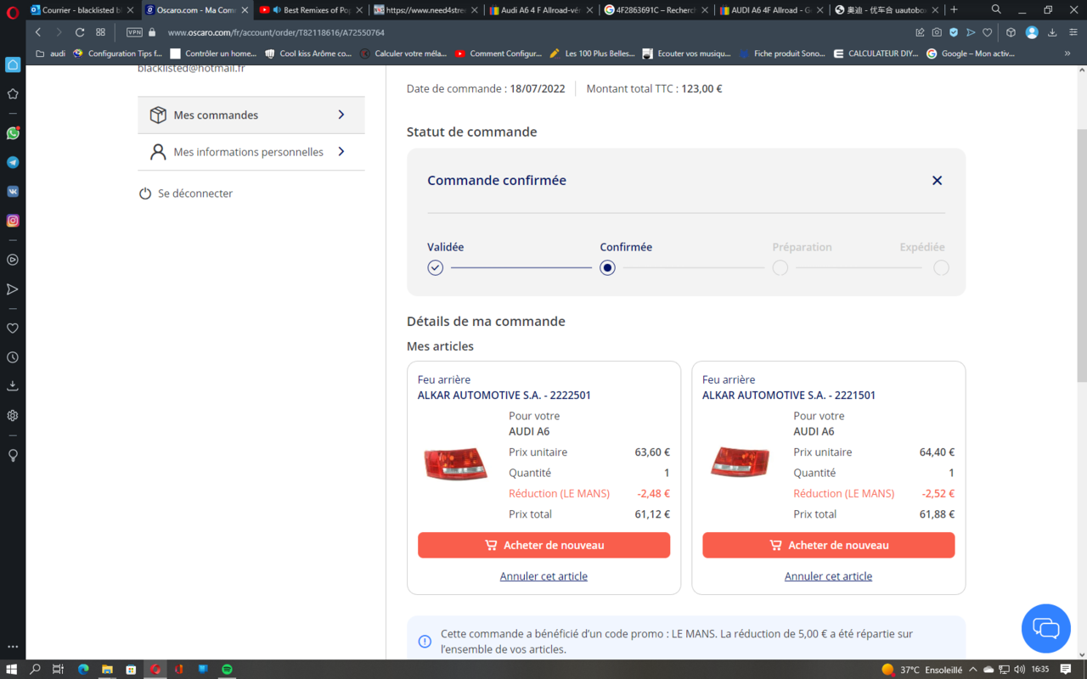
Task: Click the page vertical scrollbar
Action: [x=1081, y=255]
